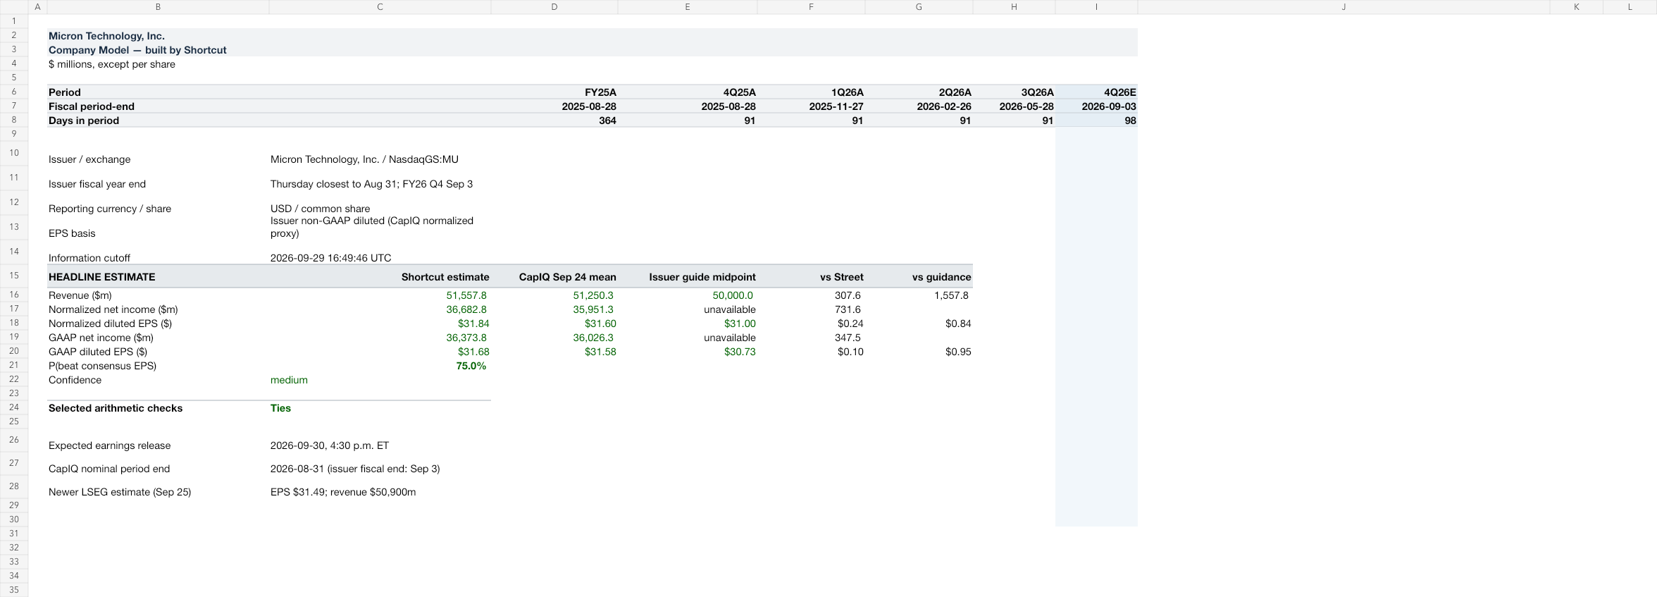
Task: Select the 'Micron Technology, Inc.' title cell
Action: 158,36
